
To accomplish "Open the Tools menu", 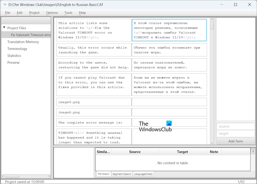I will (x=68, y=12).
